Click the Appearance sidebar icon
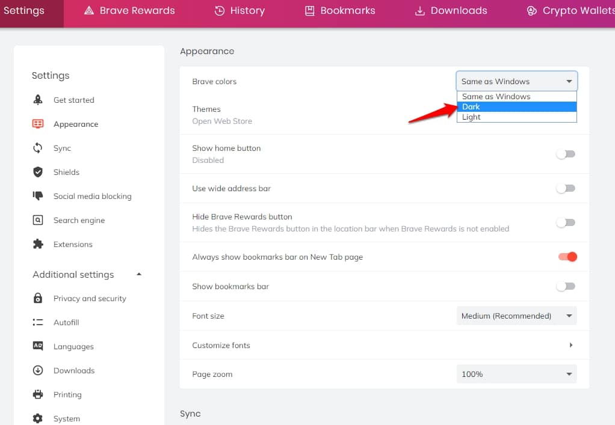The height and width of the screenshot is (425, 615). point(38,124)
